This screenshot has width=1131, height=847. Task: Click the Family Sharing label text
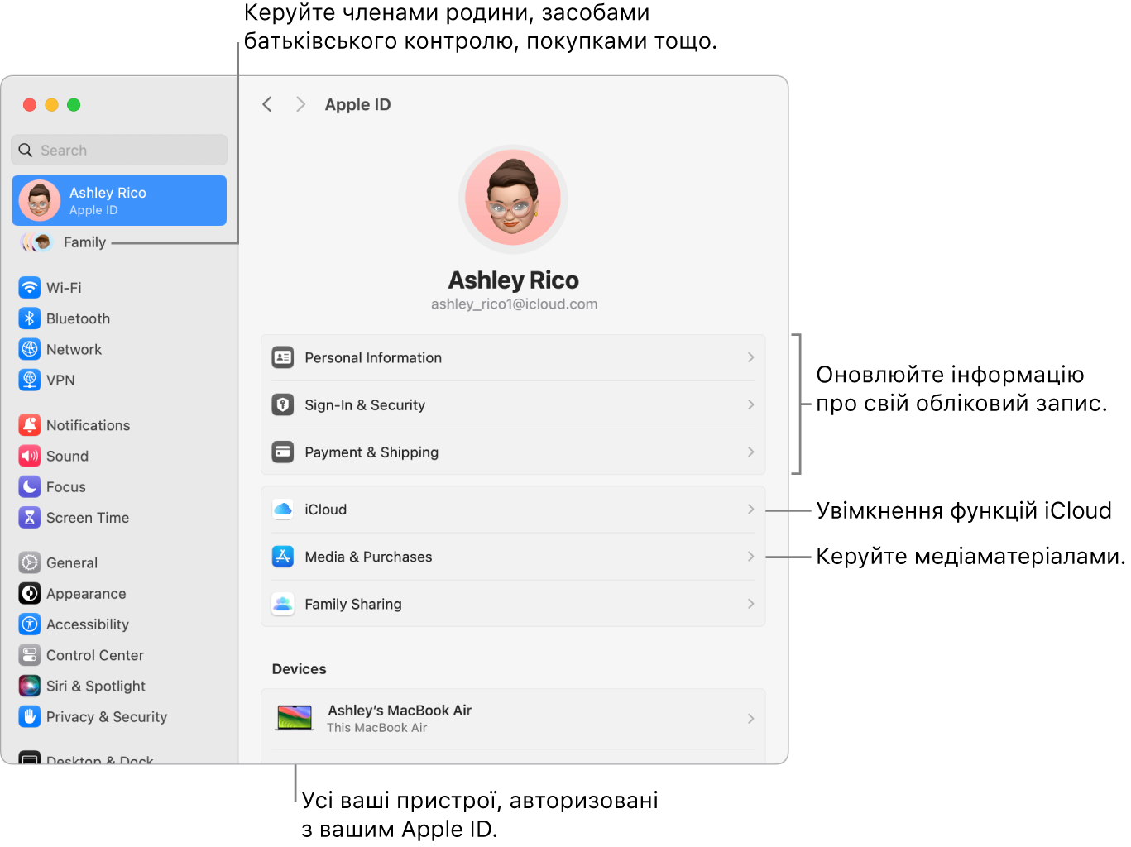coord(353,604)
